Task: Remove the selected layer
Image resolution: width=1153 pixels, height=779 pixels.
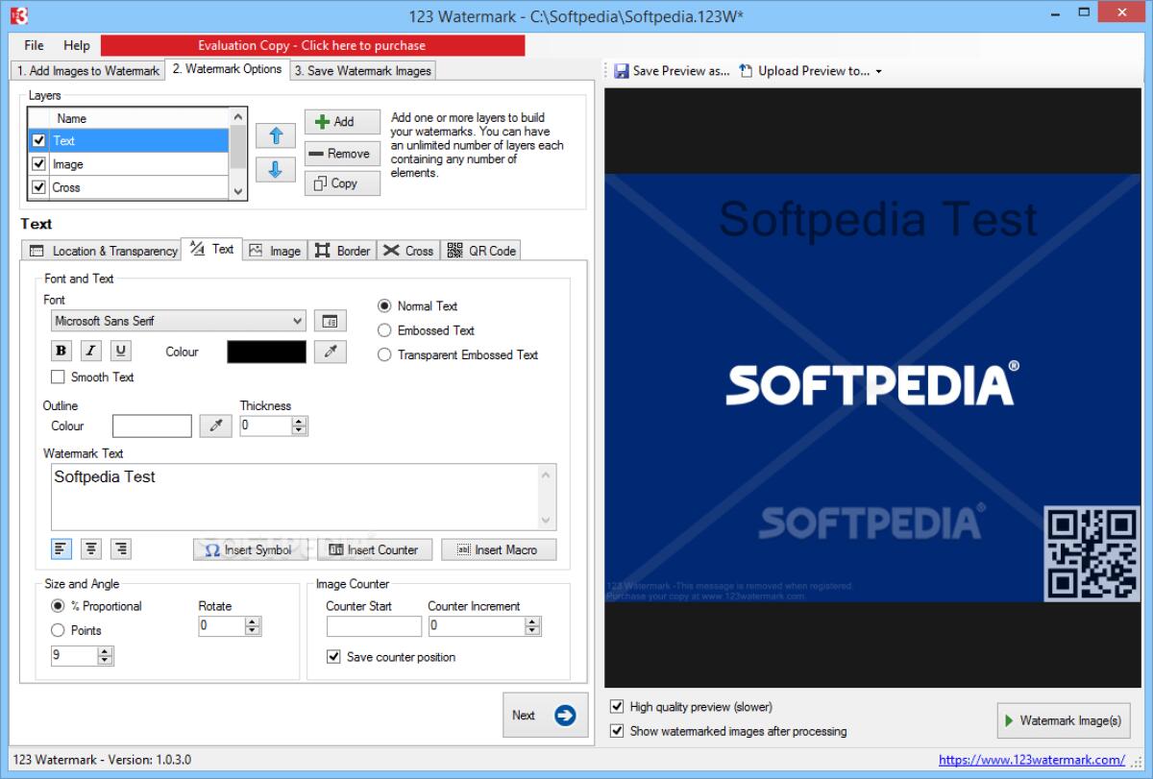Action: pos(341,153)
